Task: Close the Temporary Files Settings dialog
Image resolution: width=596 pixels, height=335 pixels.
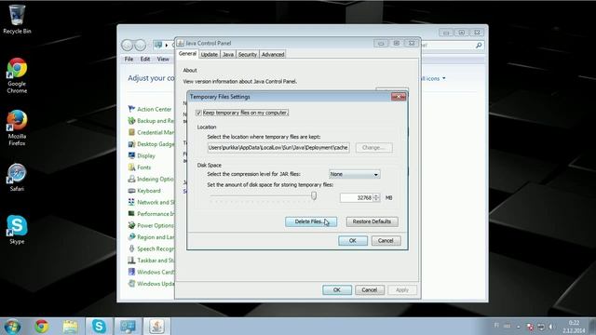Action: (399, 97)
